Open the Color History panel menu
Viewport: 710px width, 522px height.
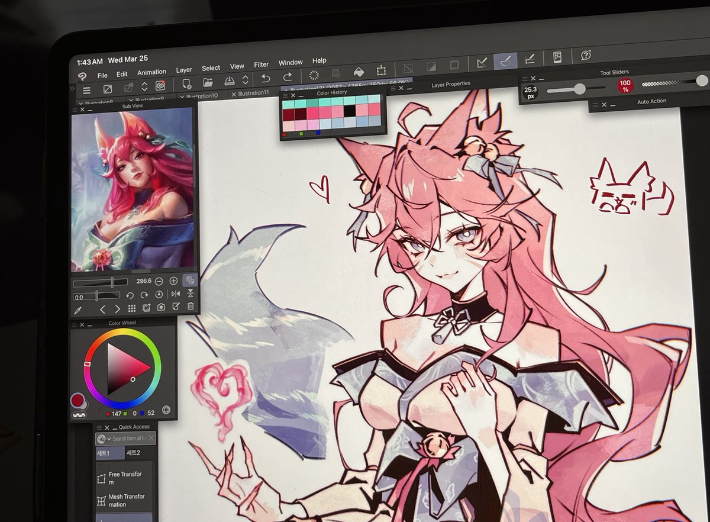[x=285, y=95]
